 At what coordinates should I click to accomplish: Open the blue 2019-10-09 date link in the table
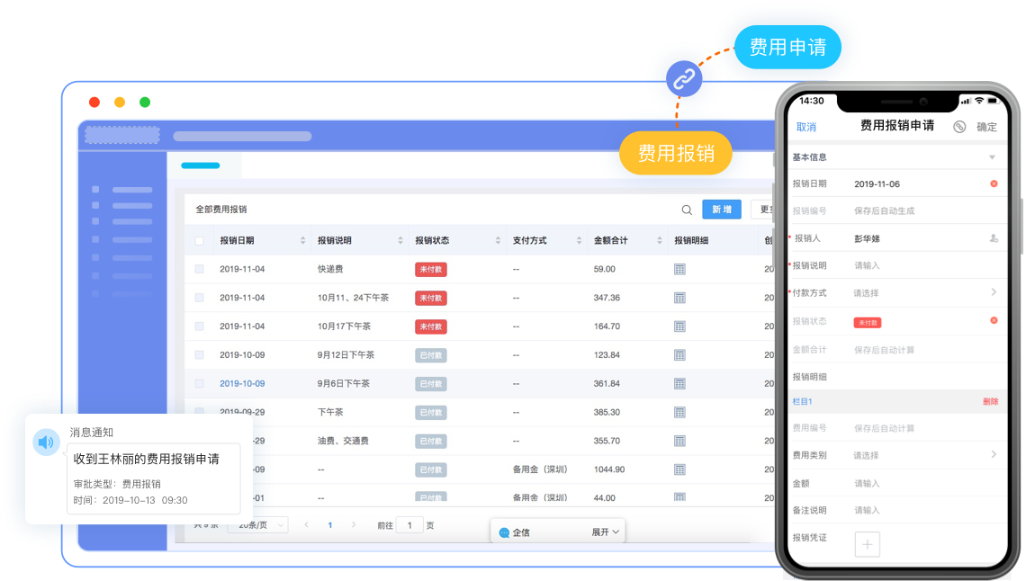(x=241, y=383)
